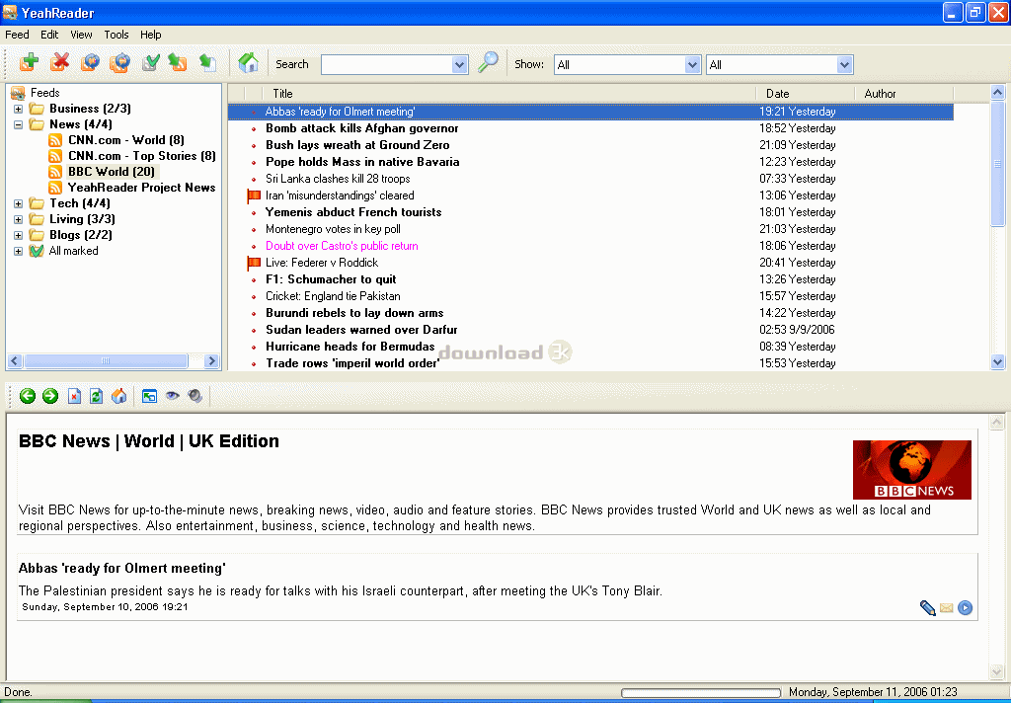Click the envelope icon on article
This screenshot has width=1011, height=703.
[x=946, y=608]
